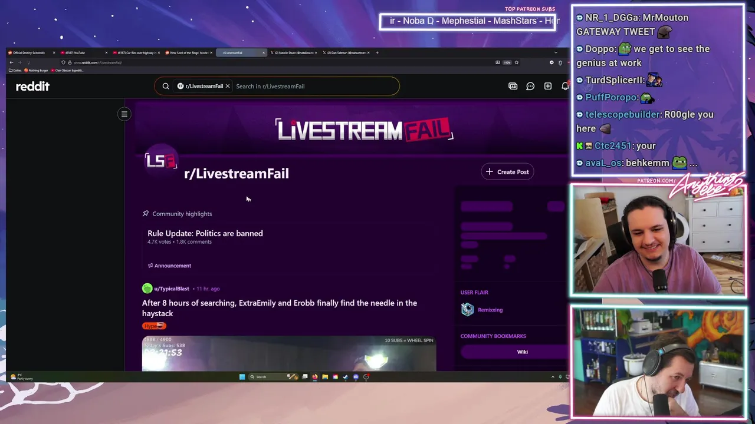This screenshot has width=755, height=424.
Task: Open the Nothing Burger bookmark
Action: pyautogui.click(x=37, y=70)
